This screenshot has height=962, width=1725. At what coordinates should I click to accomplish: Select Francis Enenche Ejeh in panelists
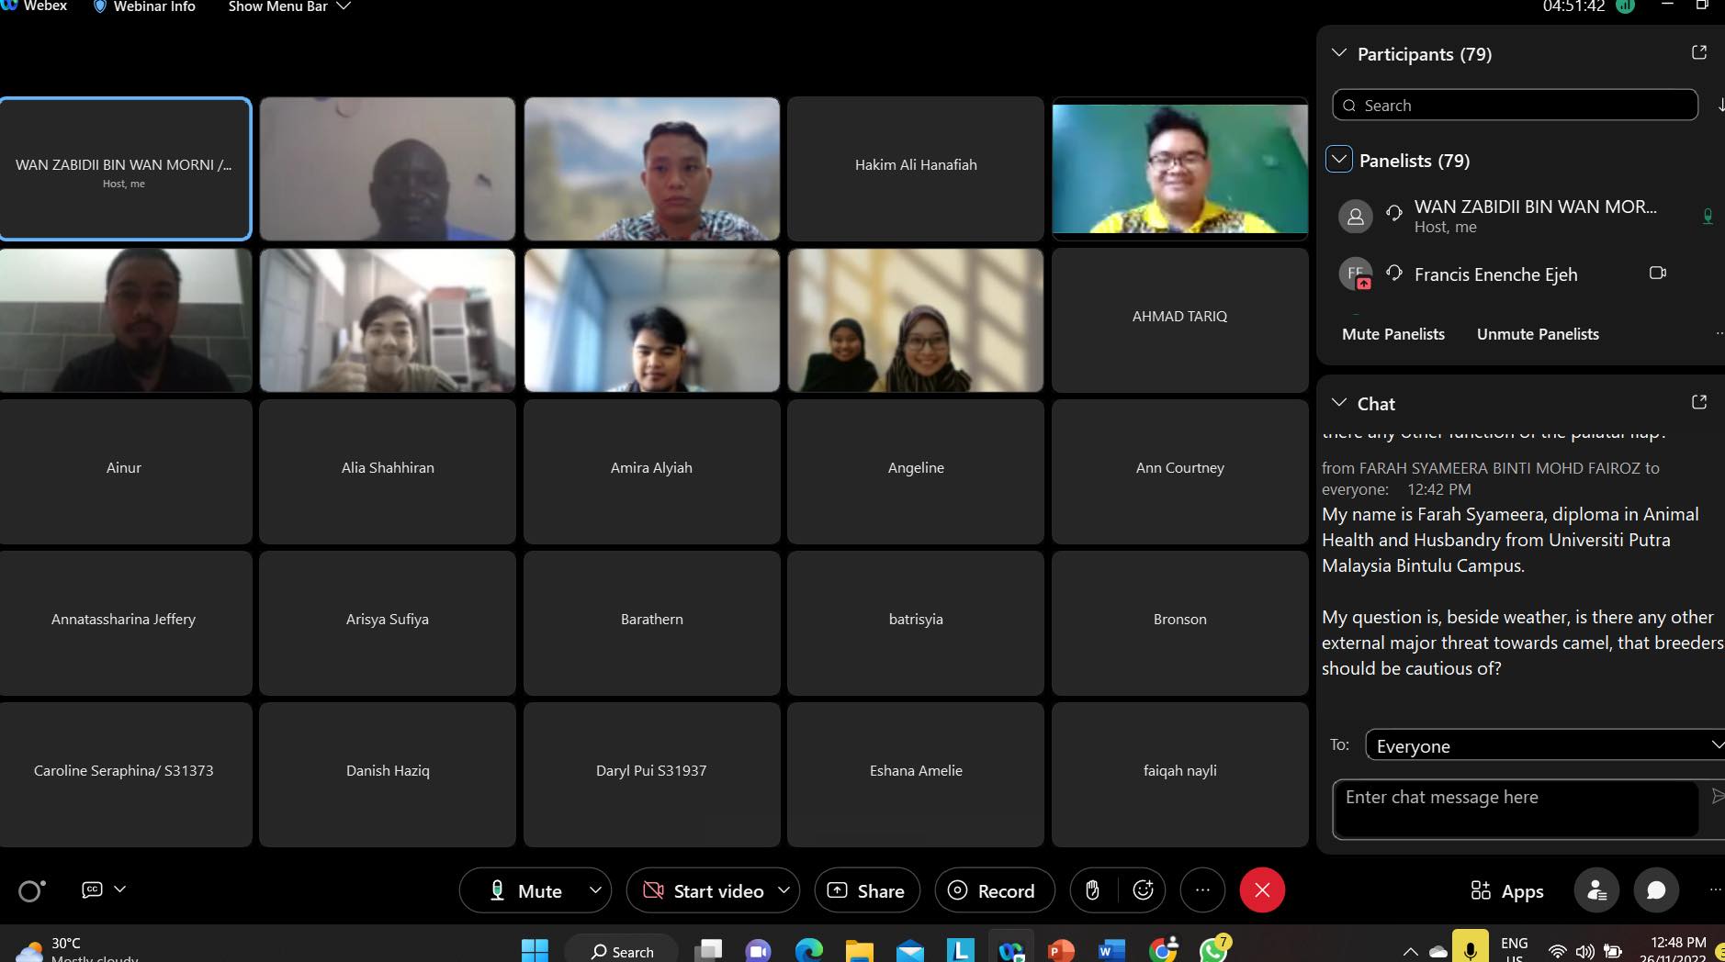1520,274
